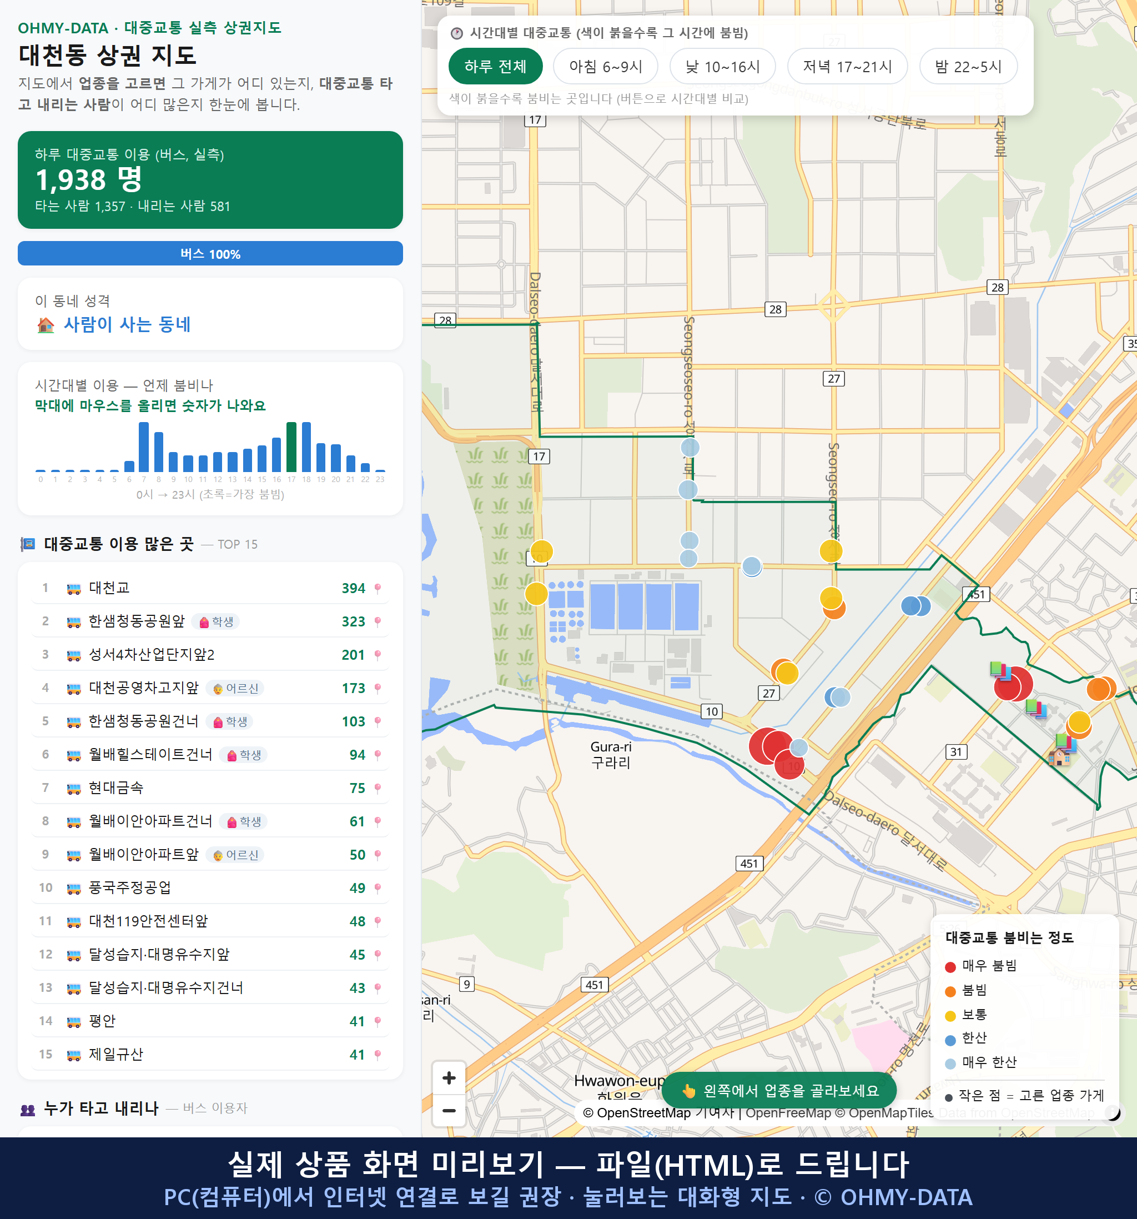Click the 달성습지·대명유수지앞 stop name

pos(159,955)
